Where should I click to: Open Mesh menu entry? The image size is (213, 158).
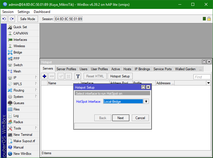click(x=23, y=71)
